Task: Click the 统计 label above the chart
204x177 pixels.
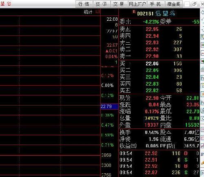Action: click(88, 12)
